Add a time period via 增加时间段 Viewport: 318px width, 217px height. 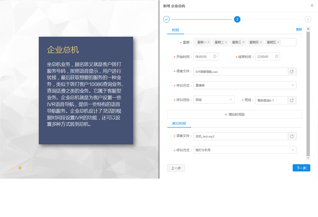click(x=235, y=114)
